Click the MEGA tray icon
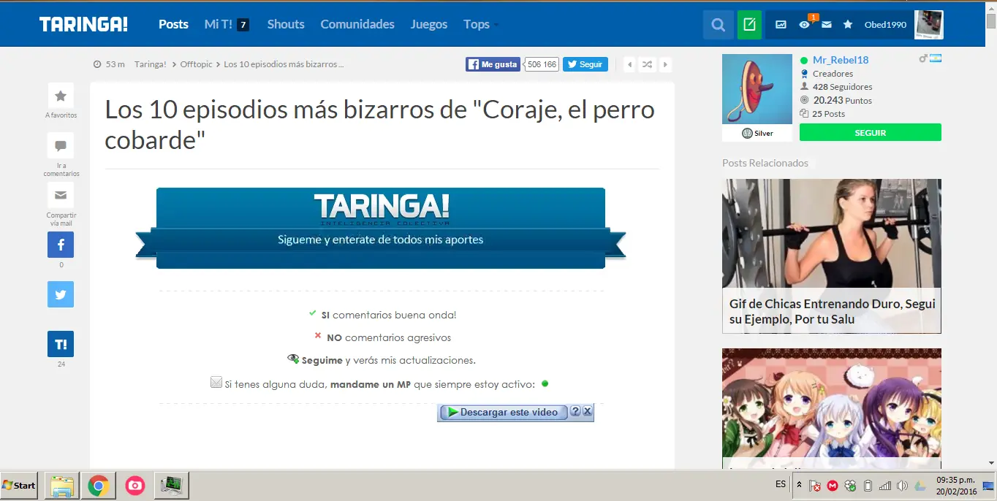Viewport: 997px width, 501px height. tap(833, 486)
